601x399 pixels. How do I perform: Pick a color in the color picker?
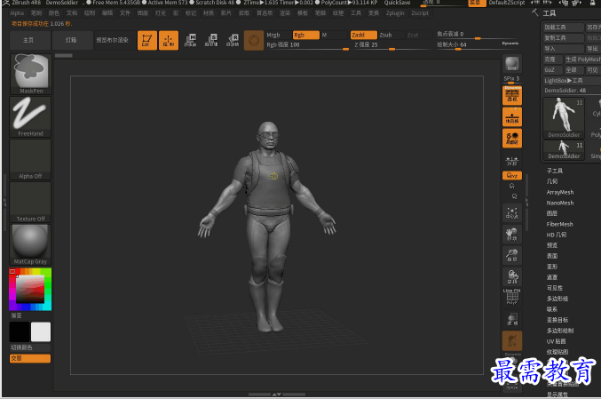30,290
